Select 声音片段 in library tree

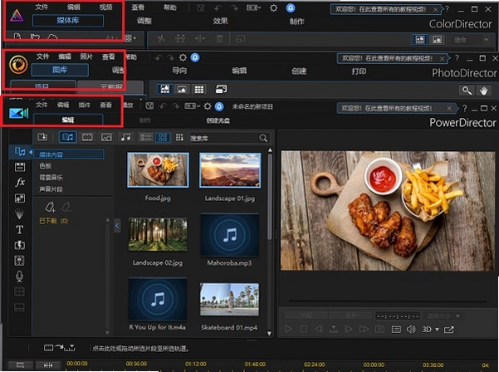click(x=51, y=189)
